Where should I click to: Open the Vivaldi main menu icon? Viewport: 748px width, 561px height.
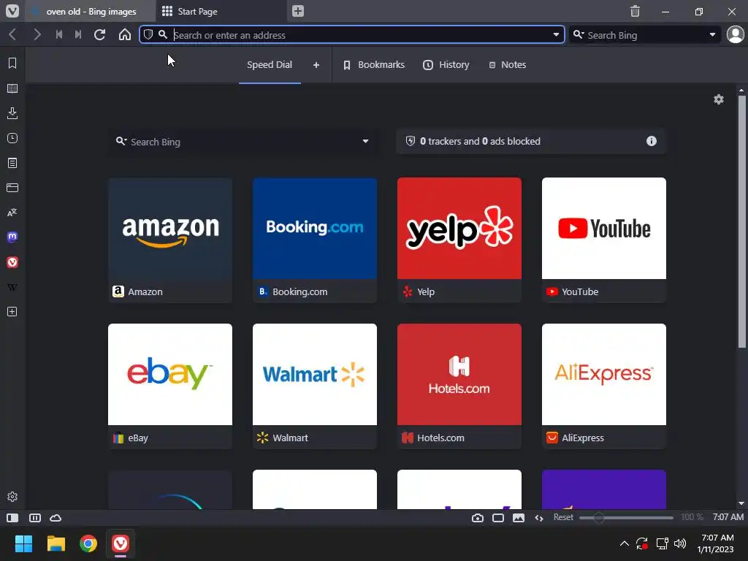click(x=12, y=11)
